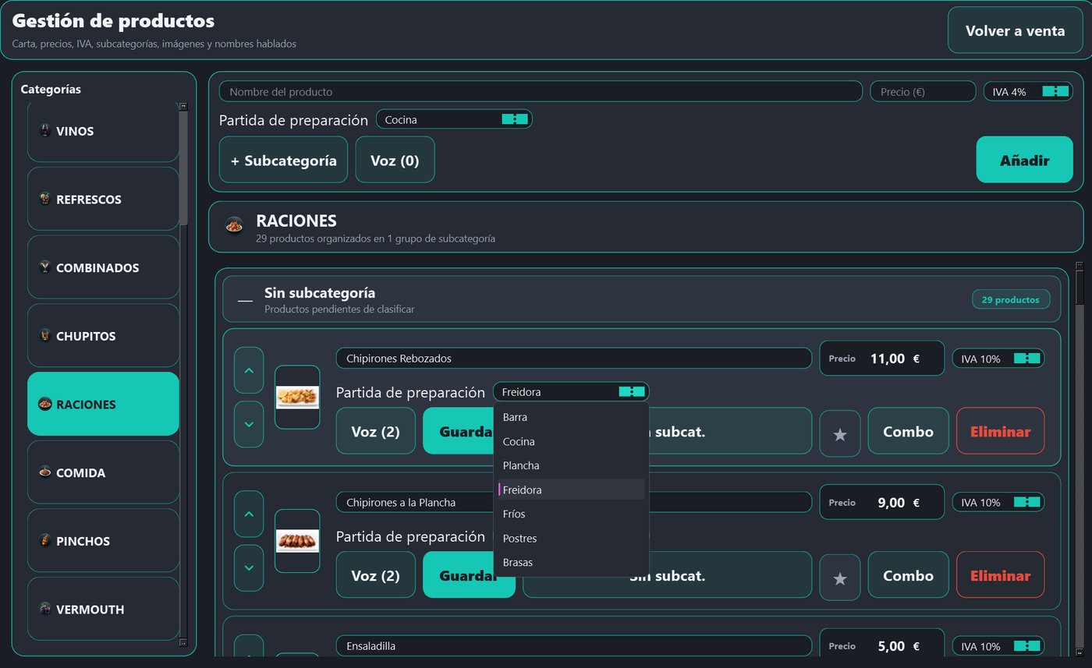Choose Plancha from the dropdown list
1092x668 pixels.
tap(571, 465)
